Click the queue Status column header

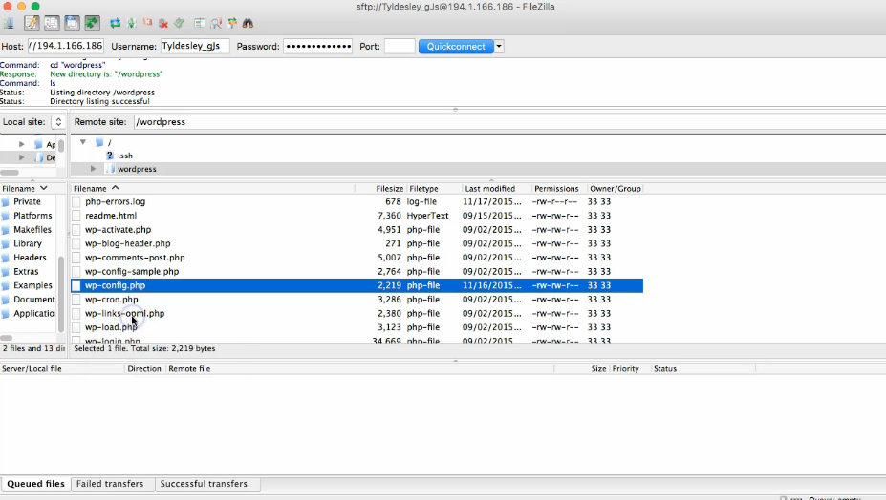click(x=665, y=368)
